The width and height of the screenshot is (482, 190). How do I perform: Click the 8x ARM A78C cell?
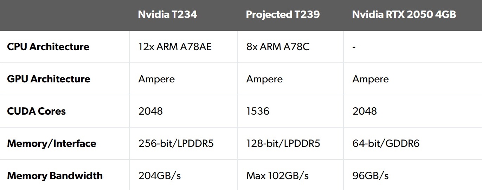point(278,47)
